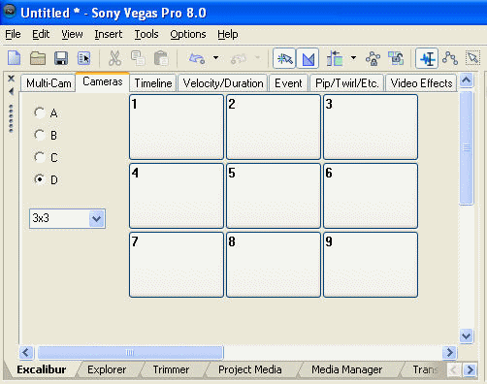Select the Normal Edit tool icon
This screenshot has height=384, width=487.
[x=427, y=58]
